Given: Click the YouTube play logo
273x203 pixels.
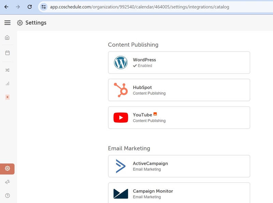Looking at the screenshot, I should click(120, 118).
